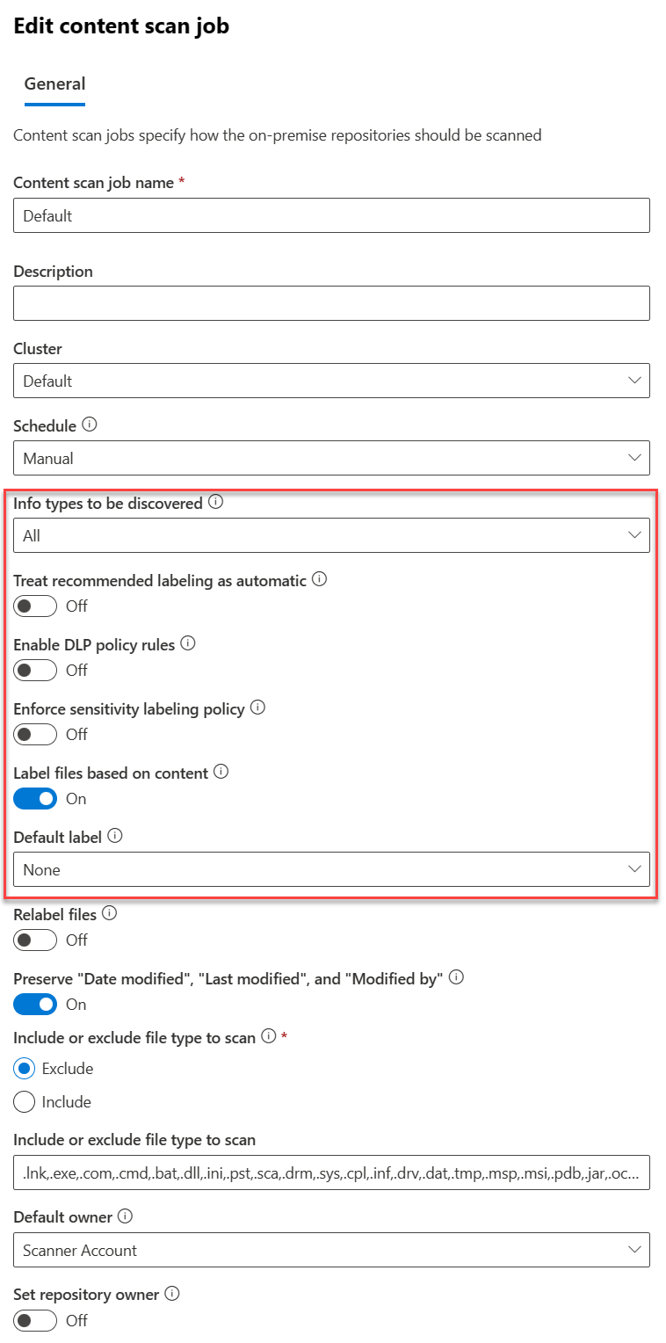666x1343 pixels.
Task: Select the Include radio button
Action: point(25,1102)
